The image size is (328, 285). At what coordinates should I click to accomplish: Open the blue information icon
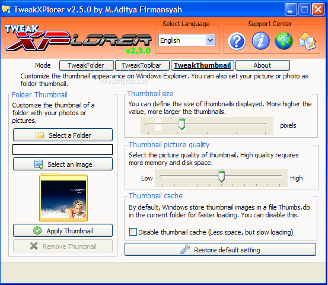coord(260,41)
